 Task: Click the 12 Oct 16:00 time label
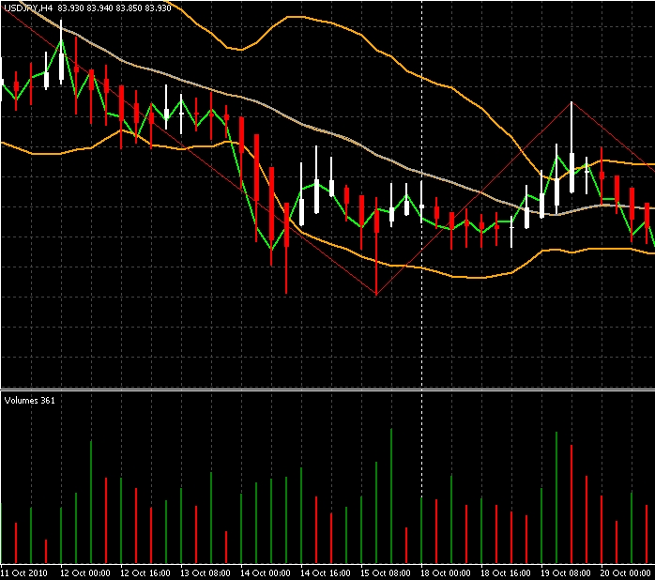[145, 572]
